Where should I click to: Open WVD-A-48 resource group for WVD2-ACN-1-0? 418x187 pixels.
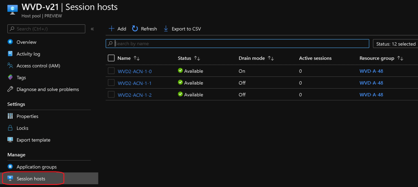click(x=371, y=71)
